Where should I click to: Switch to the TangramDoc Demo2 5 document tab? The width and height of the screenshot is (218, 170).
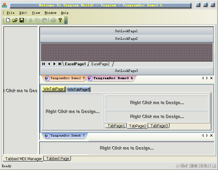pyautogui.click(x=65, y=78)
